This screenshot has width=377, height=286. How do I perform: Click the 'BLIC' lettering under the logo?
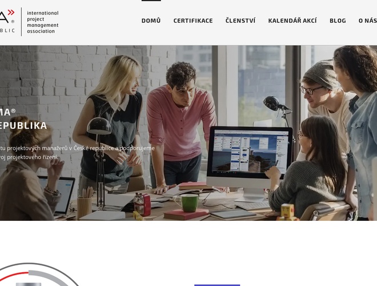pos(7,30)
